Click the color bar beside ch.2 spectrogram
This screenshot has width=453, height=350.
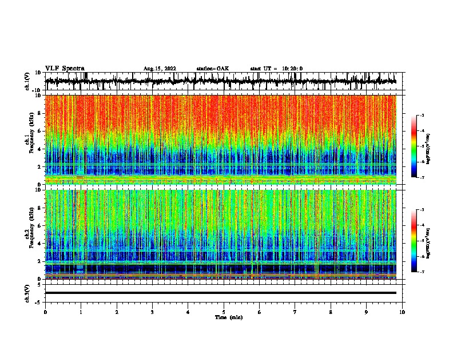(x=414, y=241)
